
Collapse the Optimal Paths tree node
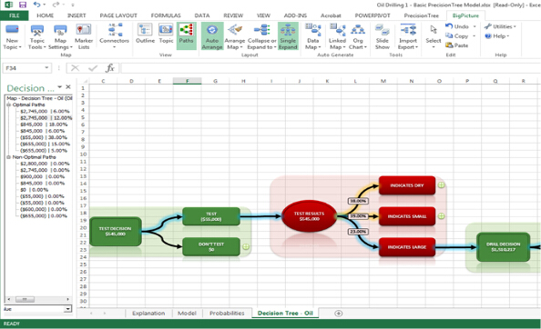(x=8, y=105)
